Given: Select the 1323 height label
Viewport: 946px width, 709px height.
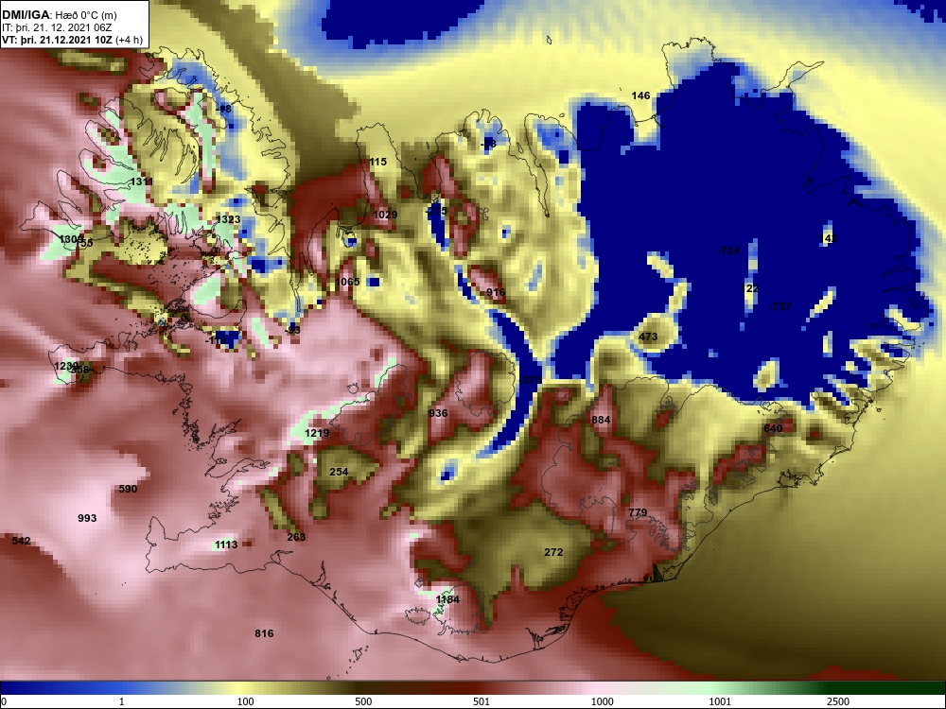Looking at the screenshot, I should click(x=228, y=219).
